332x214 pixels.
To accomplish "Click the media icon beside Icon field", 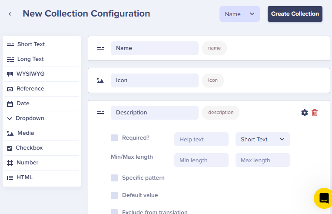I will coord(100,80).
